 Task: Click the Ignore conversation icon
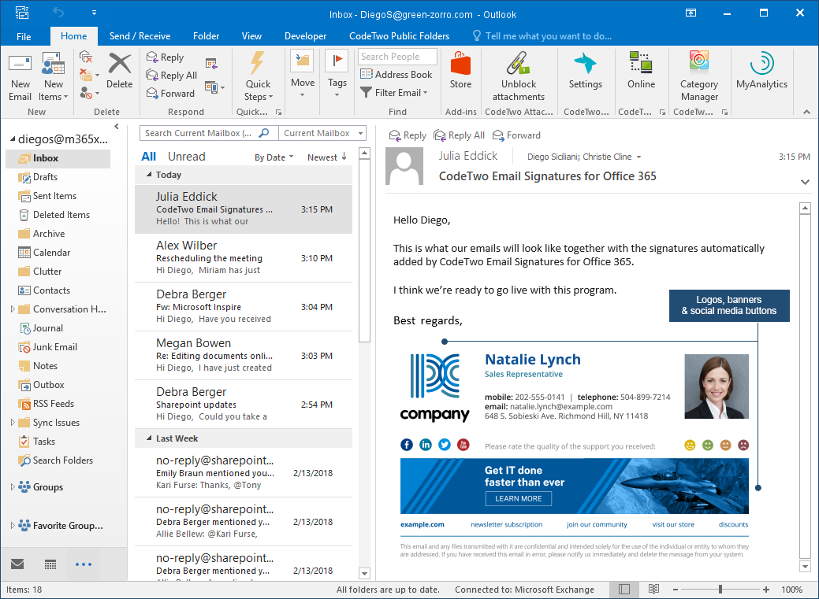tap(86, 57)
